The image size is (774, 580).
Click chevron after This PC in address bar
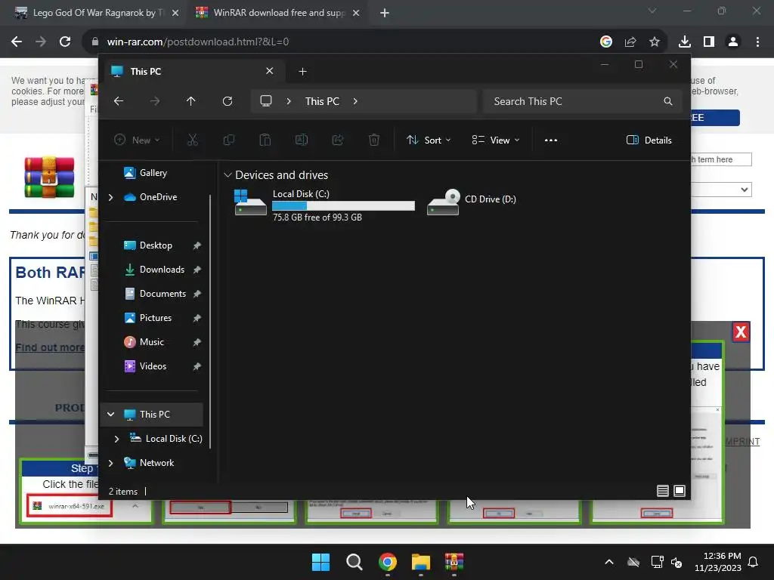tap(355, 101)
